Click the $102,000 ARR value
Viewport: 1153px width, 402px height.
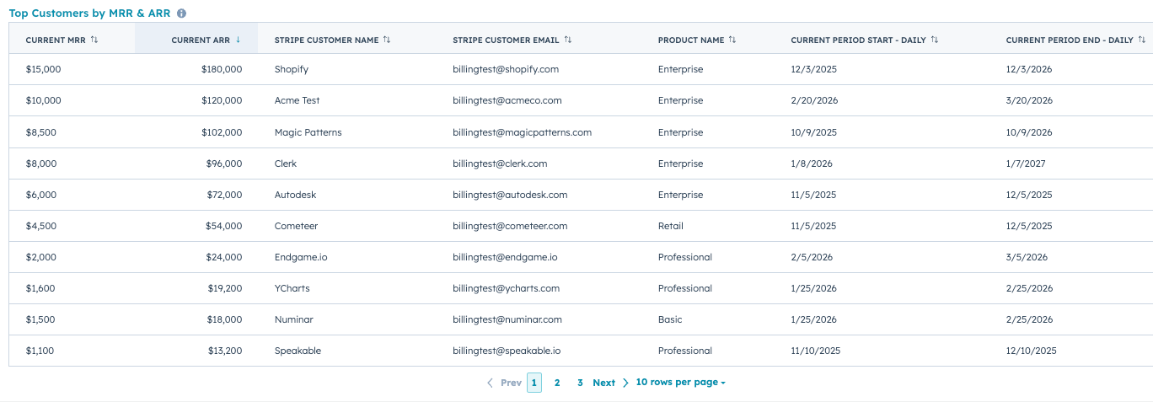[x=222, y=132]
